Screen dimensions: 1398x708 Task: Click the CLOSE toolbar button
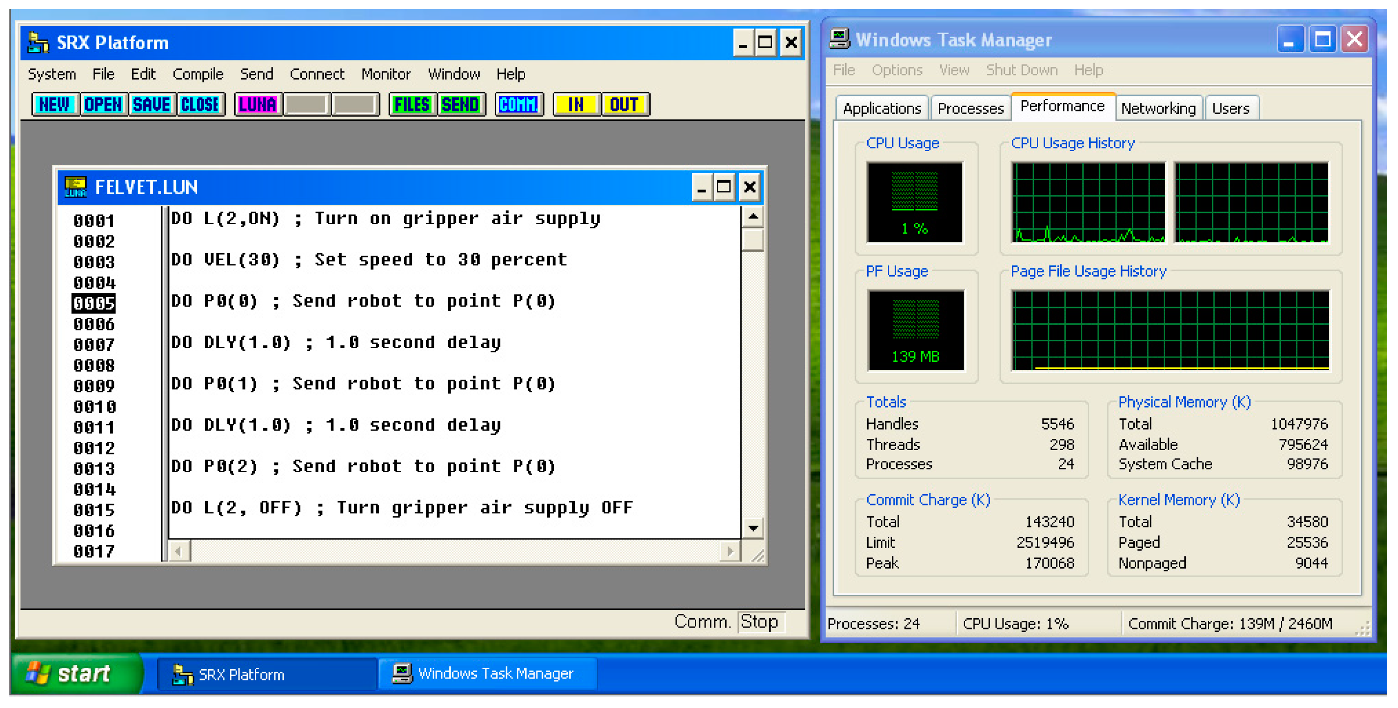pyautogui.click(x=200, y=105)
